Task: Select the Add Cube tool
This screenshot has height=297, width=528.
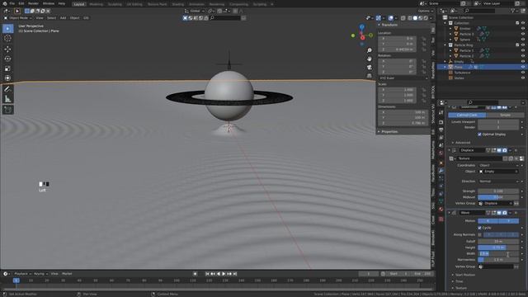Action: [x=7, y=110]
